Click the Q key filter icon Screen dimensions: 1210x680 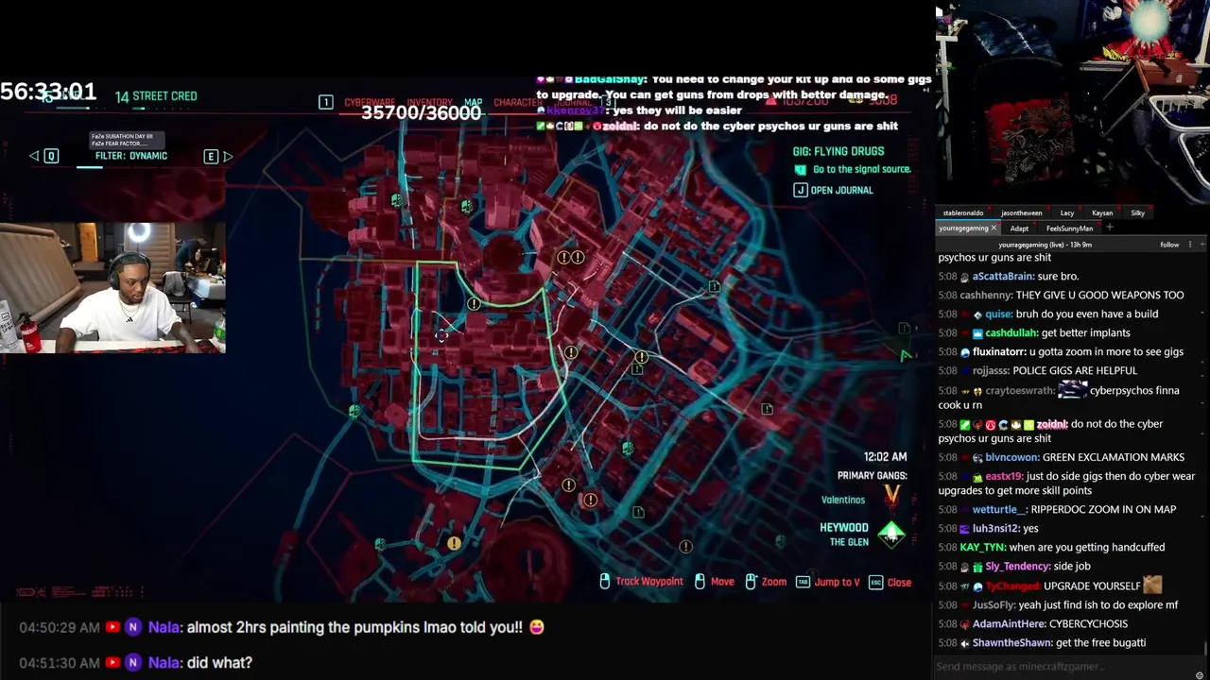51,156
